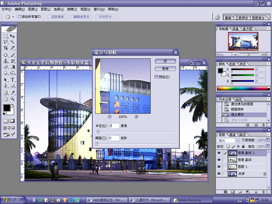Zoom out preview minus button in dialog
Image resolution: width=272 pixels, height=204 pixels.
(x=109, y=117)
